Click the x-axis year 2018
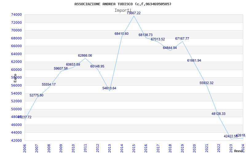The width and height of the screenshot is (246, 154). (x=170, y=148)
